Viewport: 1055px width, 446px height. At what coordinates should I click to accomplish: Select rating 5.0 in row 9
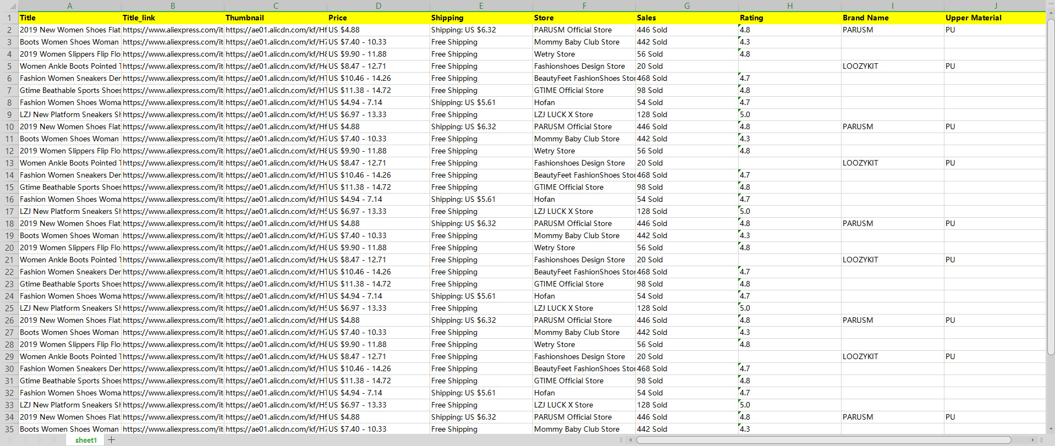(790, 114)
